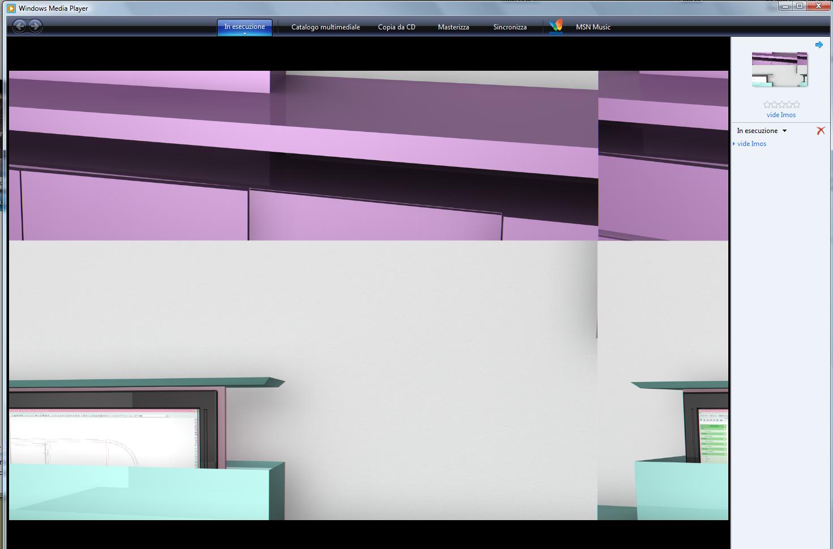Go forward with the right navigation arrow

(x=35, y=26)
